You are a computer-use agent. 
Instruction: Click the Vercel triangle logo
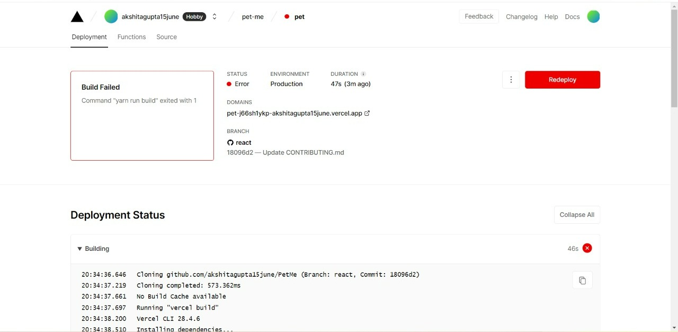coord(77,16)
